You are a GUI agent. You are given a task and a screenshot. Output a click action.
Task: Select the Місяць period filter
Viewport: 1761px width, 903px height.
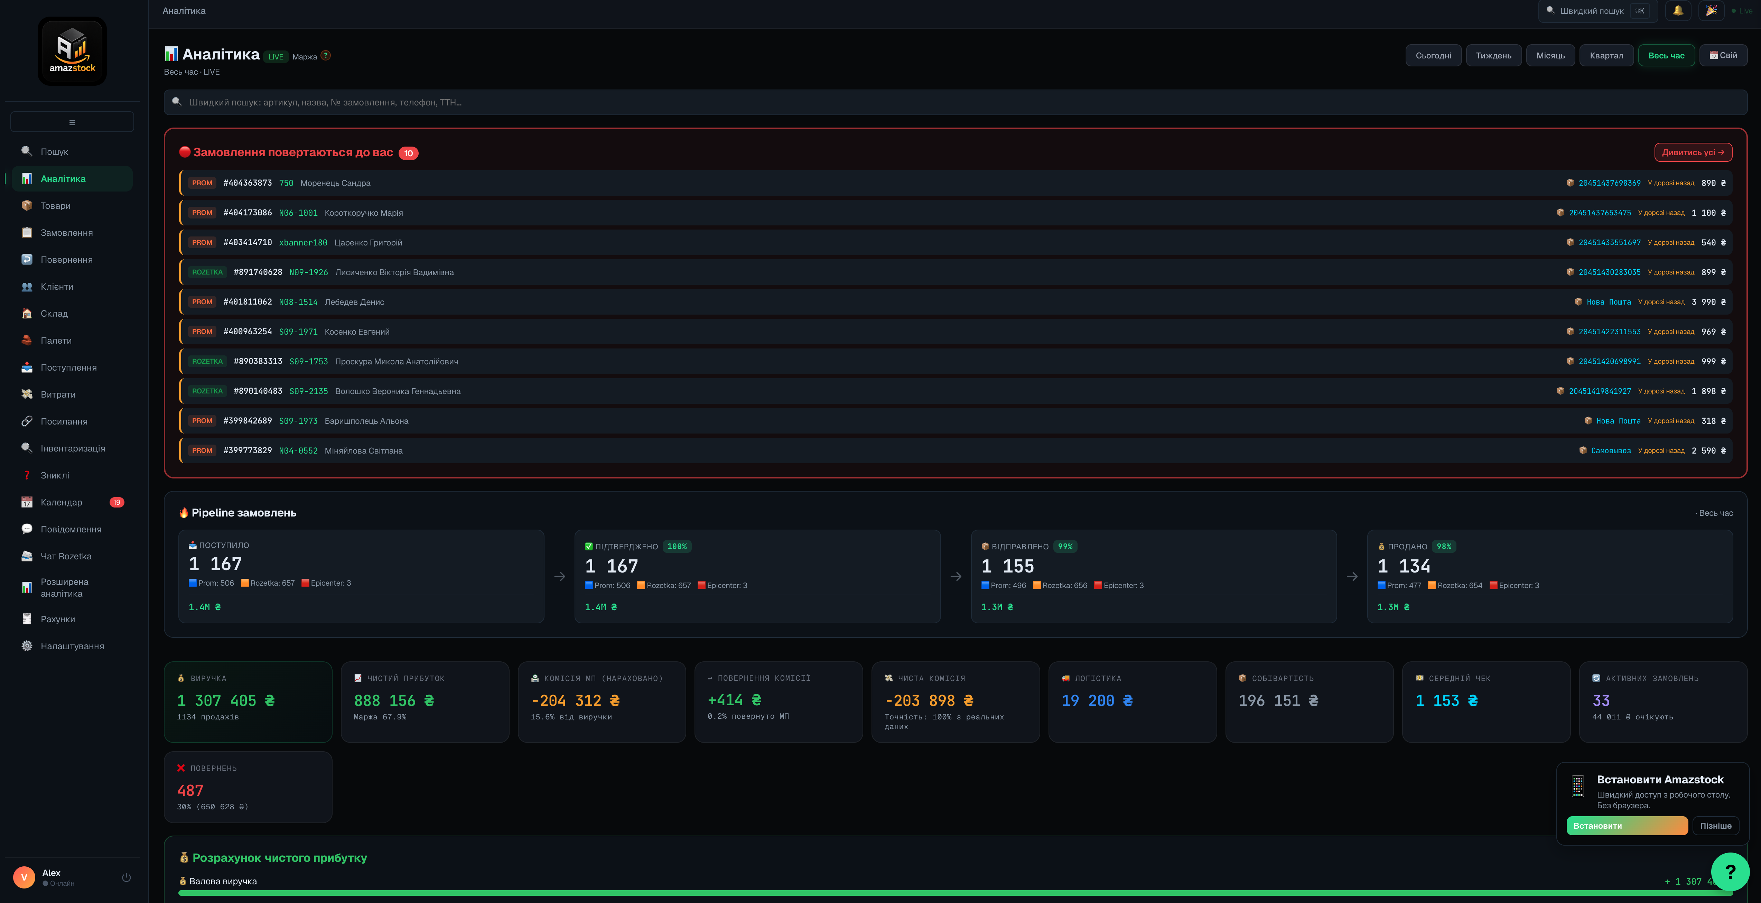click(1550, 55)
